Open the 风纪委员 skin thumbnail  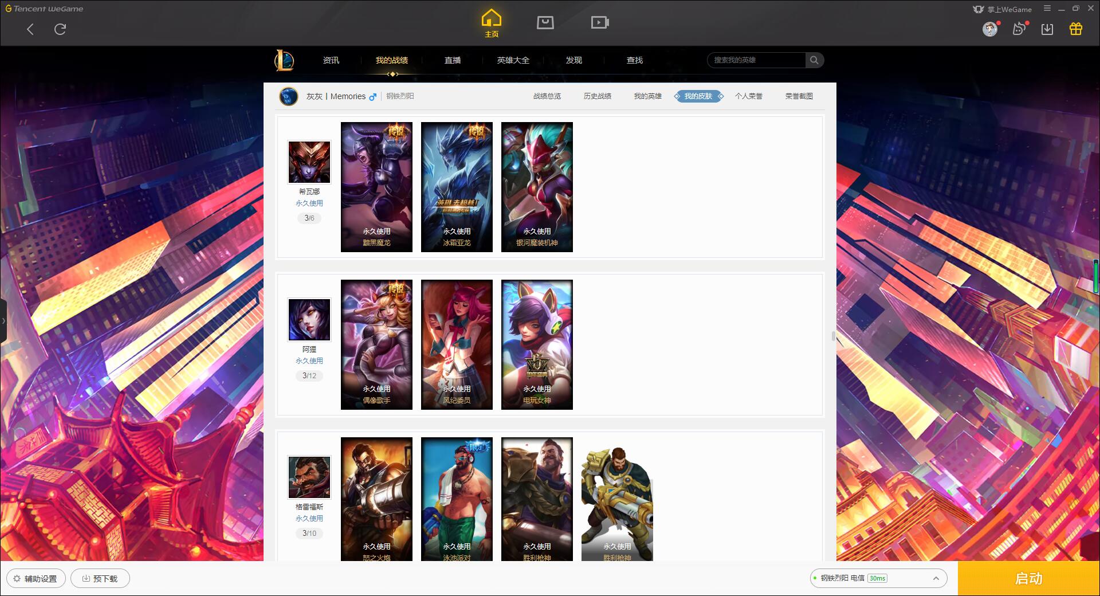coord(457,344)
